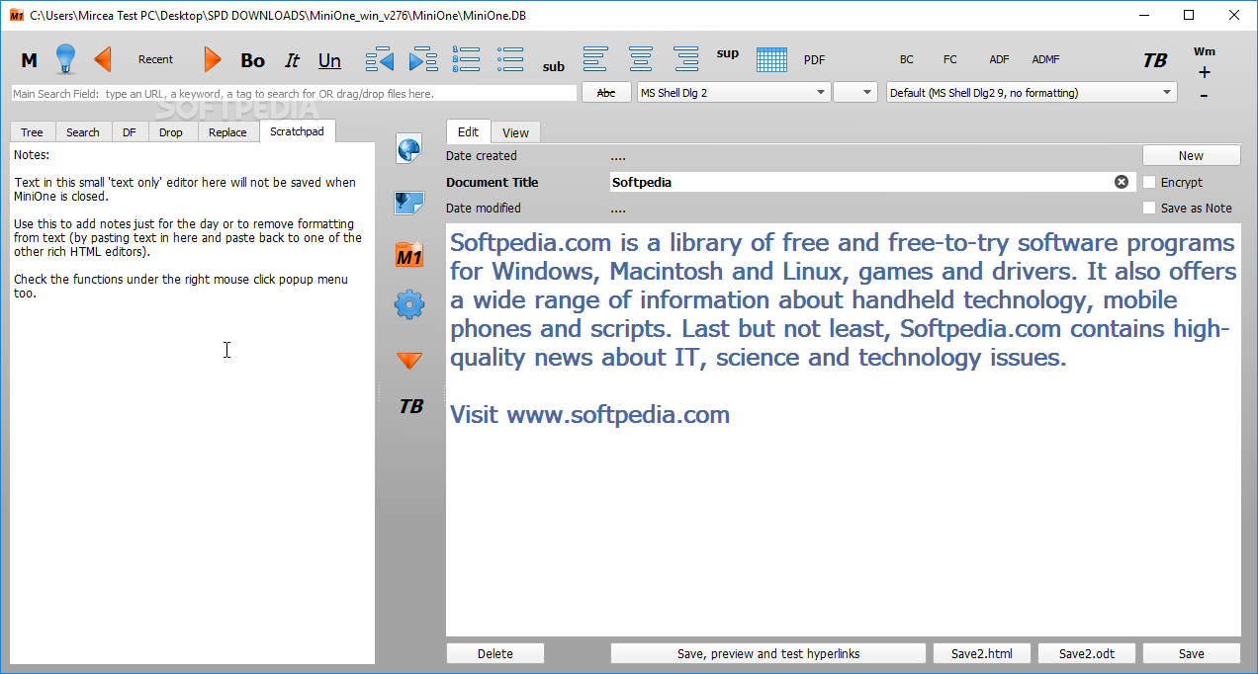This screenshot has height=674, width=1258.
Task: Click the Date modified label
Action: click(484, 208)
